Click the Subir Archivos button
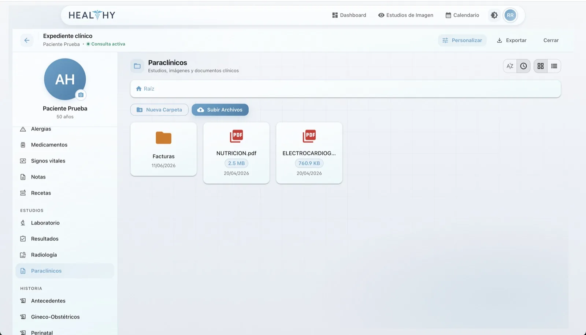Viewport: 586px width, 335px height. pos(220,110)
